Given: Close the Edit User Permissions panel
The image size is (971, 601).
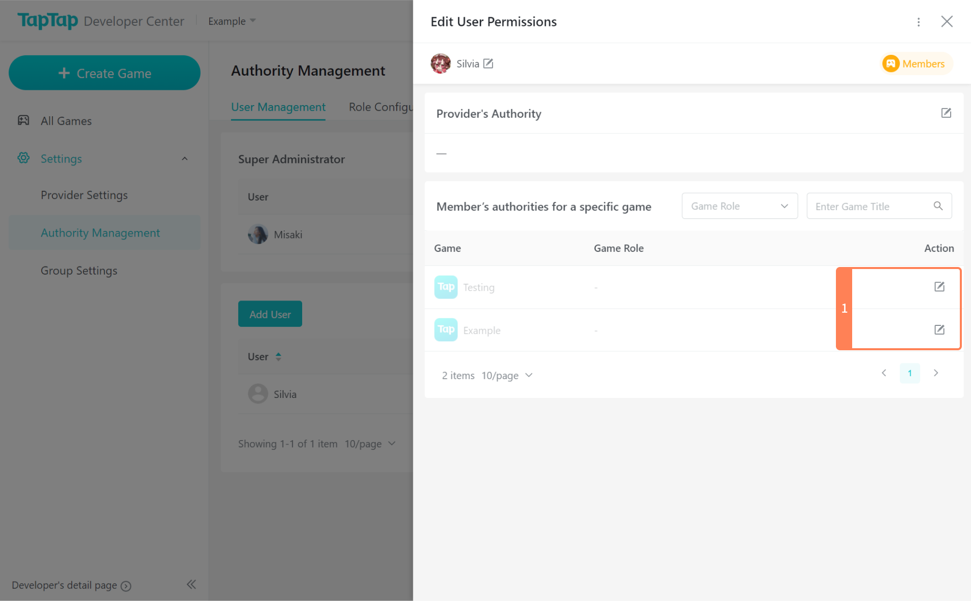Looking at the screenshot, I should click(946, 22).
